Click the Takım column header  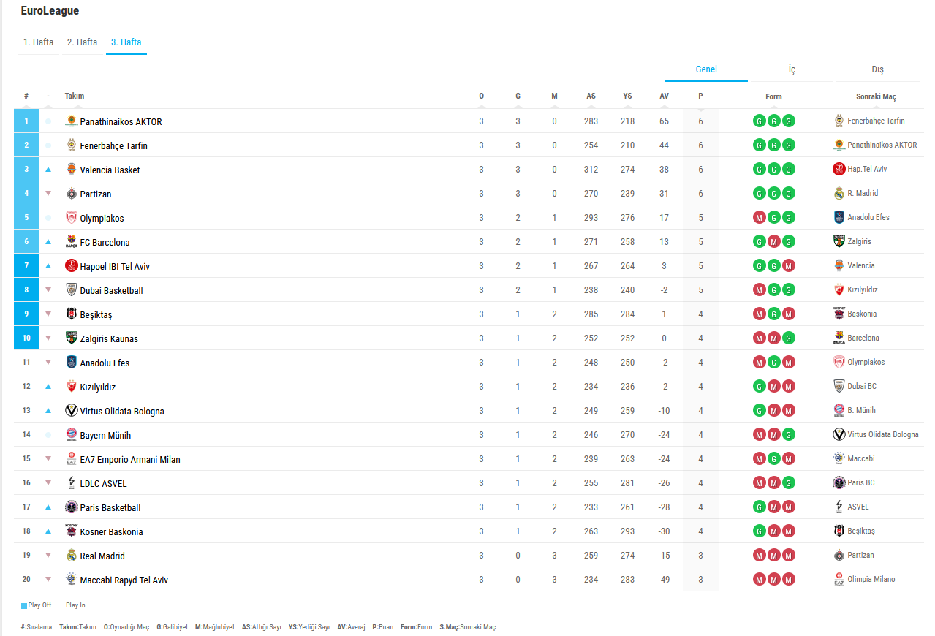pyautogui.click(x=75, y=96)
